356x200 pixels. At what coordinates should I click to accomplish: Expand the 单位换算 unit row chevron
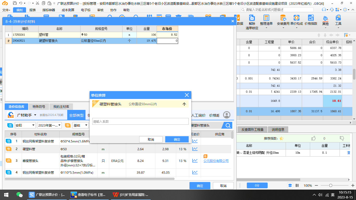[x=184, y=104]
